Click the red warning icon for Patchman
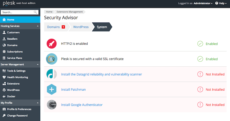 pyautogui.click(x=200, y=89)
